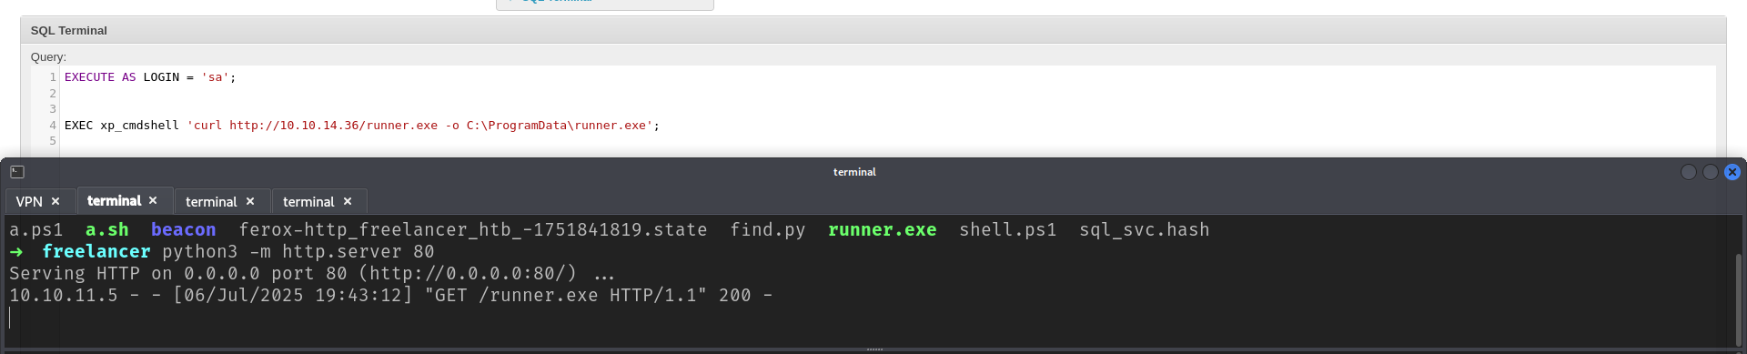Click the 'sa' string literal in query
The height and width of the screenshot is (354, 1747).
(215, 77)
